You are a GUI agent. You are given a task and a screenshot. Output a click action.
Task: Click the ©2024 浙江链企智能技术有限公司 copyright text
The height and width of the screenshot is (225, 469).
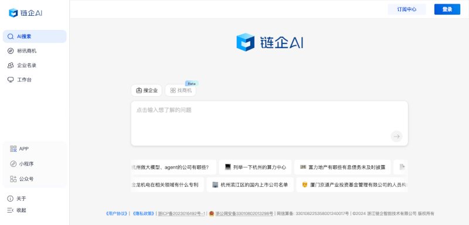393,214
